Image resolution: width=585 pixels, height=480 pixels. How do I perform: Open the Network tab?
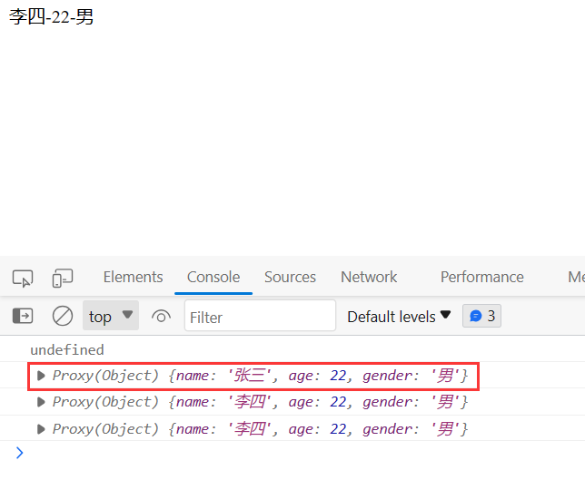369,278
